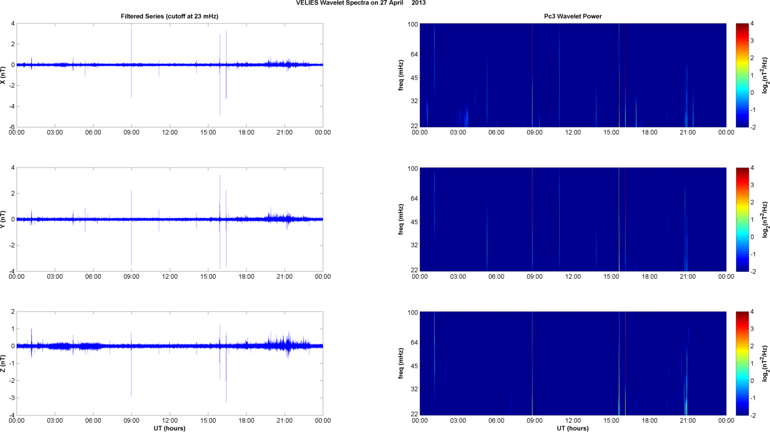Screen dimensions: 770x432
Task: Click 15:00 tick label under middle wavelet plot
Action: click(x=611, y=277)
